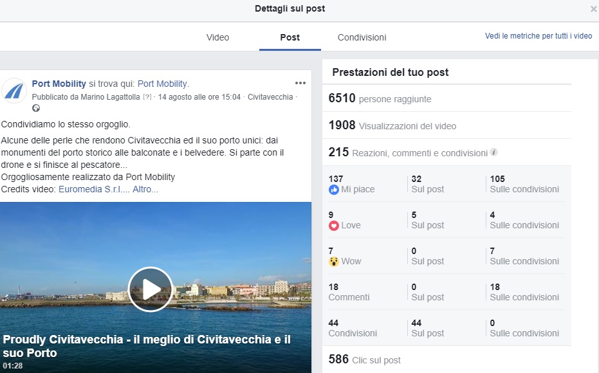Click the Prestazioni del tuo post heading
The image size is (599, 373).
tap(391, 72)
